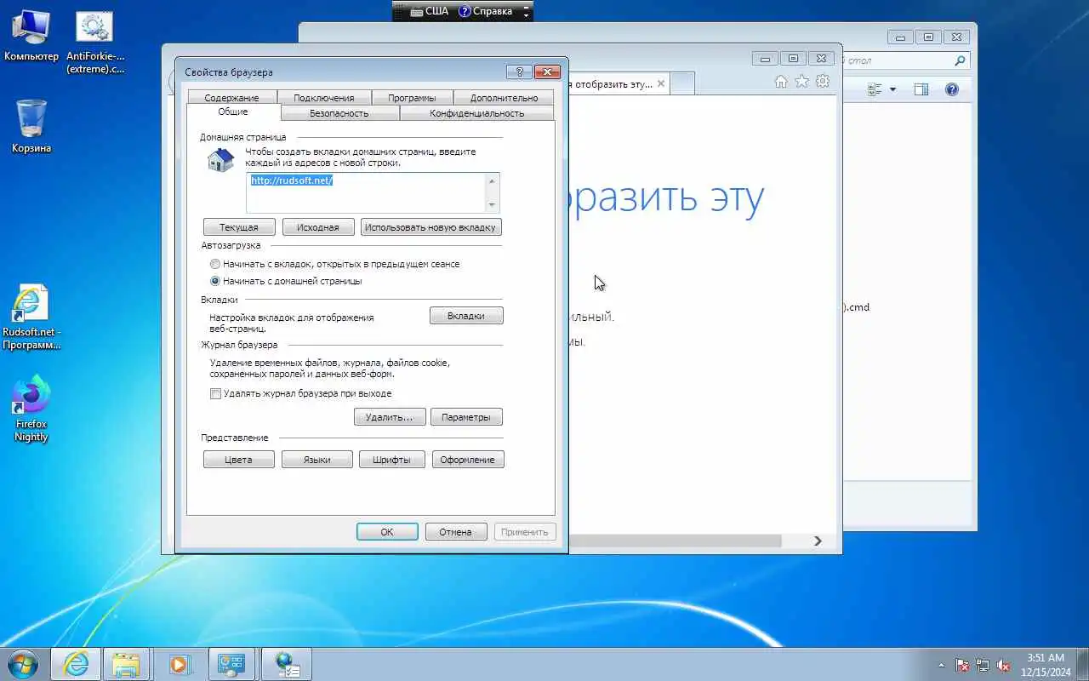Screen dimensions: 1089x681
Task: Select the Корзина recycle bin icon
Action: (31, 126)
